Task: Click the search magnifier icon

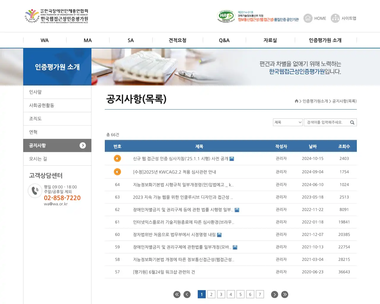Action: [352, 122]
